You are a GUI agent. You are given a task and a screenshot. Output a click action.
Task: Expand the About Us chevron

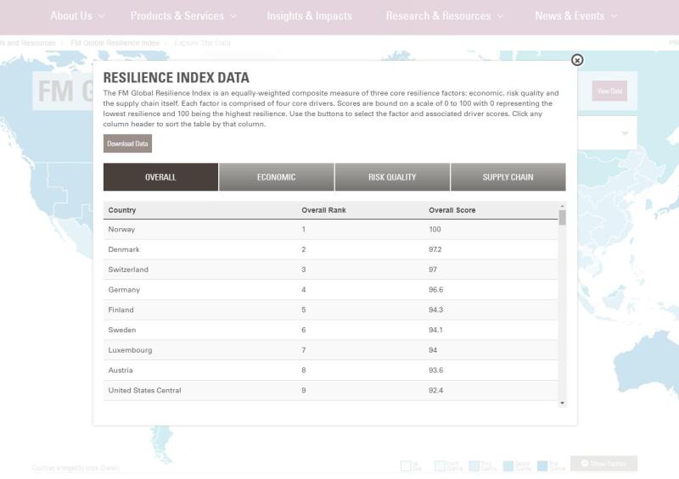pos(101,16)
